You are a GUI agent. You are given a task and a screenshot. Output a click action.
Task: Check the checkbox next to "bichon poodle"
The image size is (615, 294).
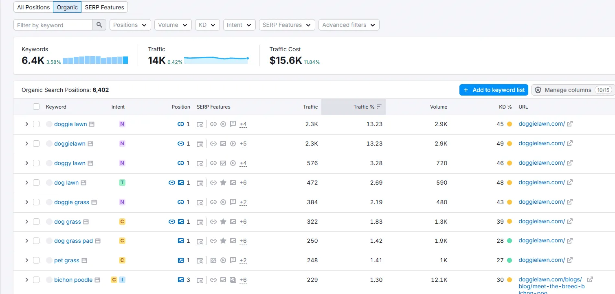pyautogui.click(x=36, y=280)
